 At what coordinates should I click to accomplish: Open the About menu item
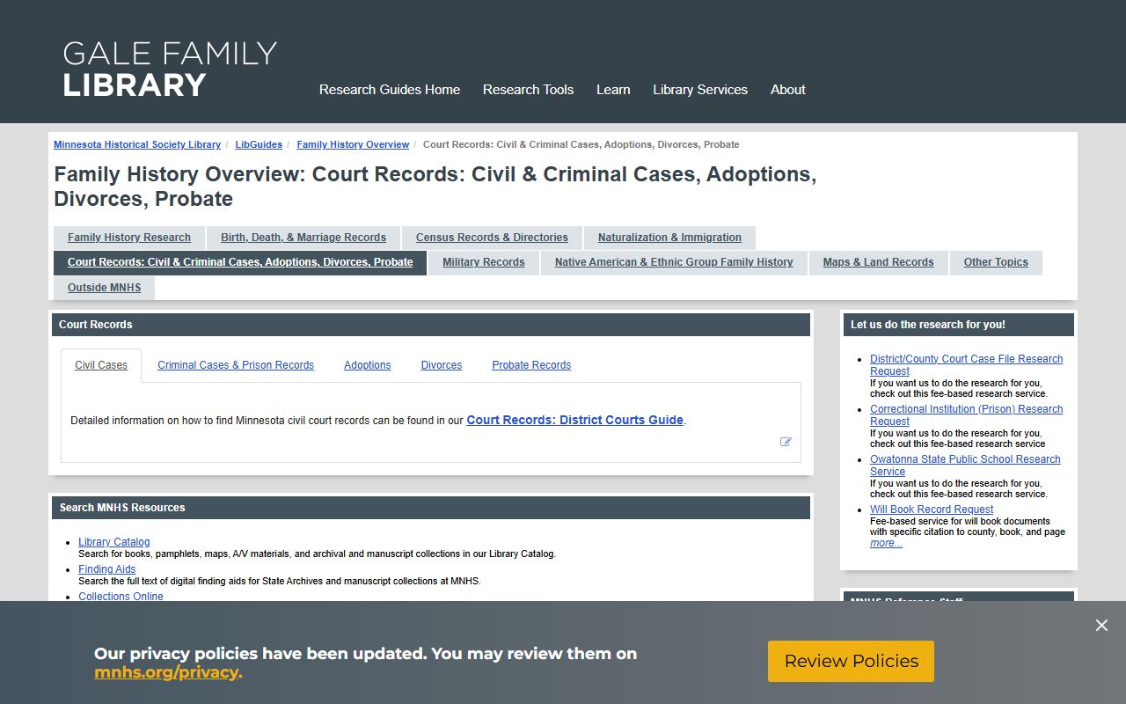788,90
